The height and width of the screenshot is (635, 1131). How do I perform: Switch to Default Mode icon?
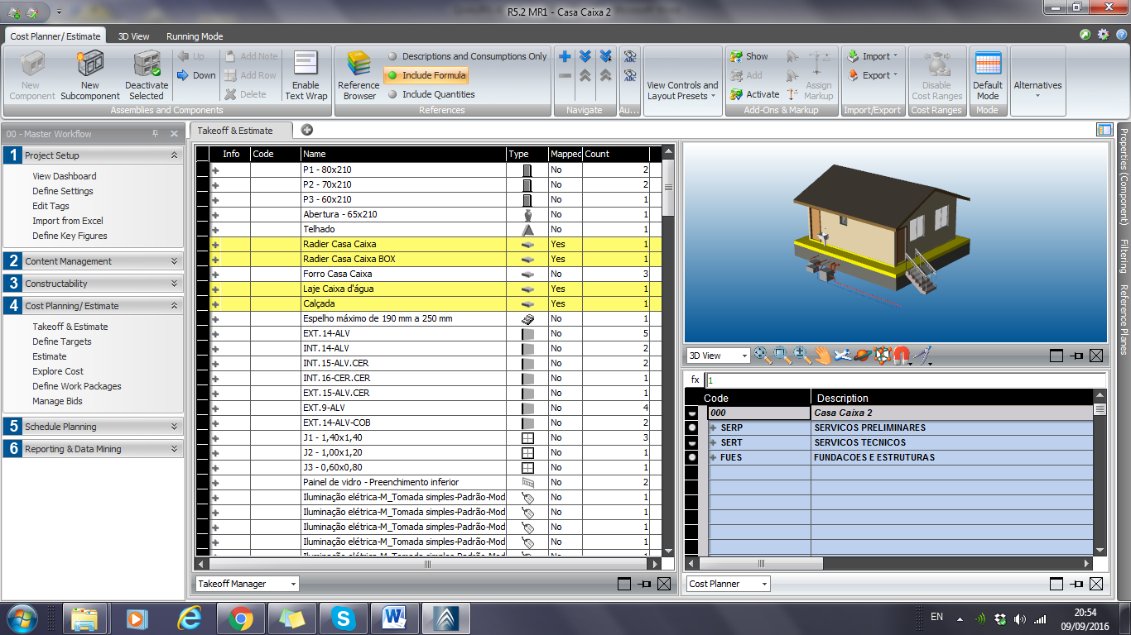tap(987, 64)
